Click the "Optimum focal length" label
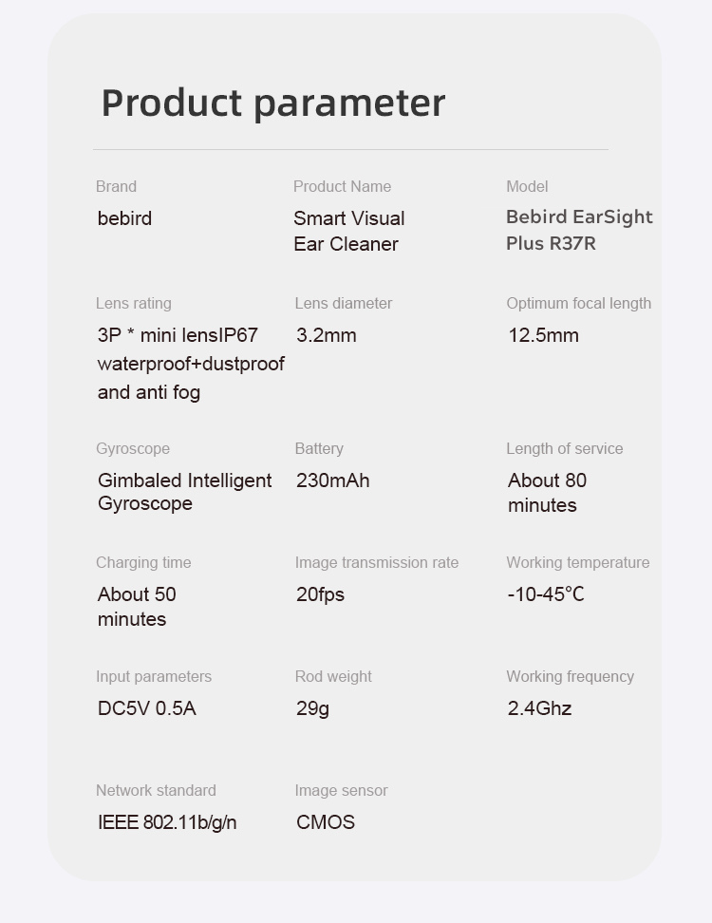 [578, 304]
